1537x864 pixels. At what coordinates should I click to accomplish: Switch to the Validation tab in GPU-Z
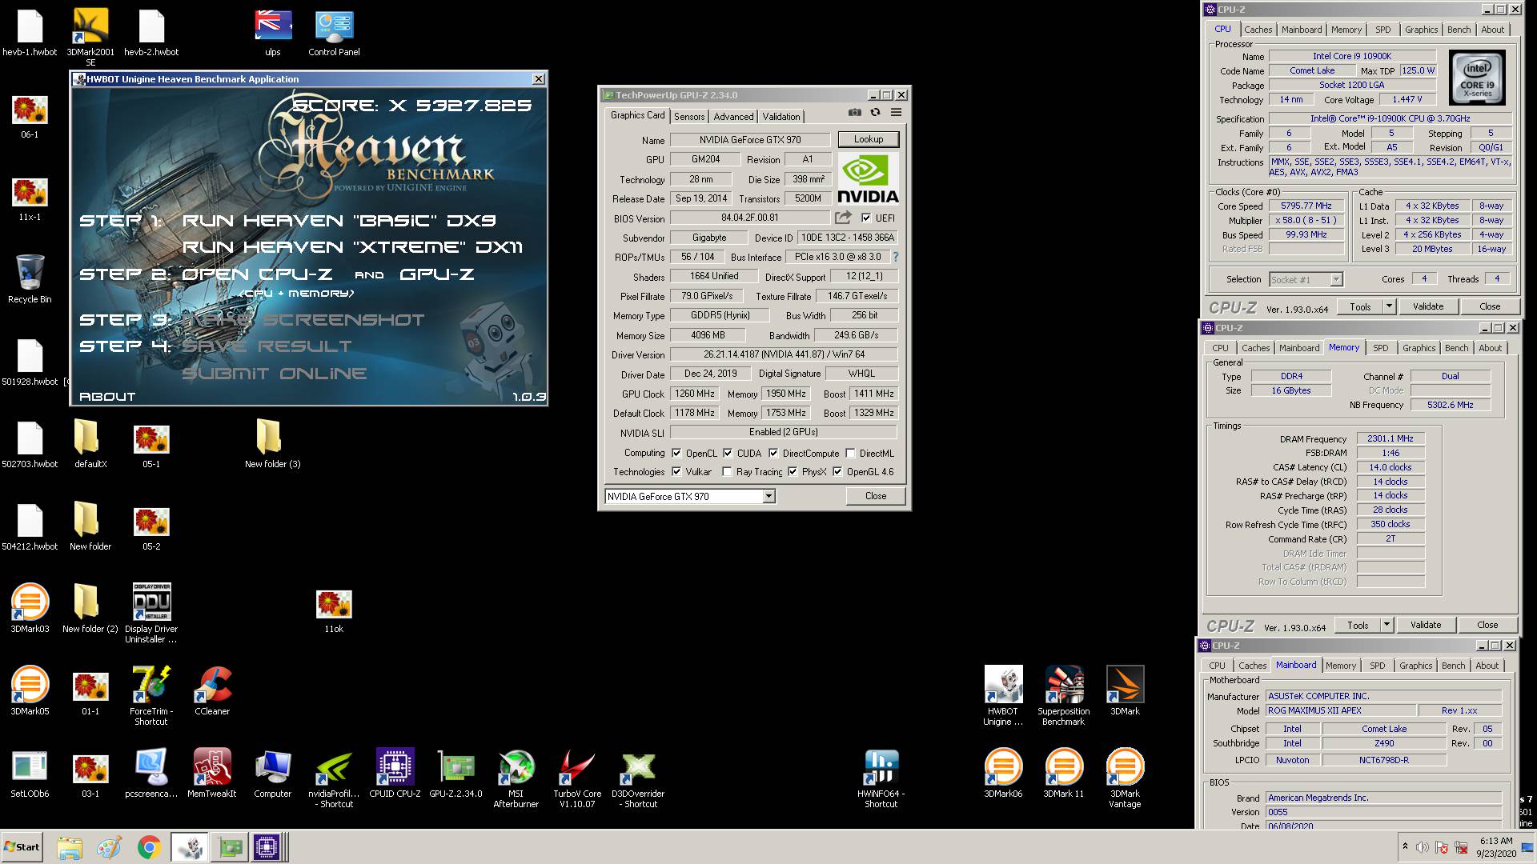781,116
